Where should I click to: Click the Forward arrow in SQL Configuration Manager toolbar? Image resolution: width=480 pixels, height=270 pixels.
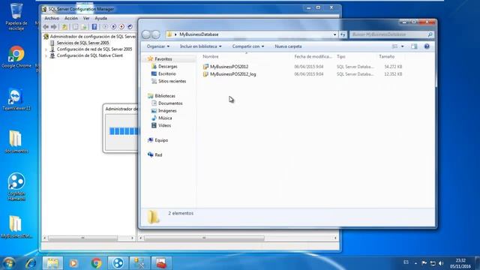click(53, 27)
